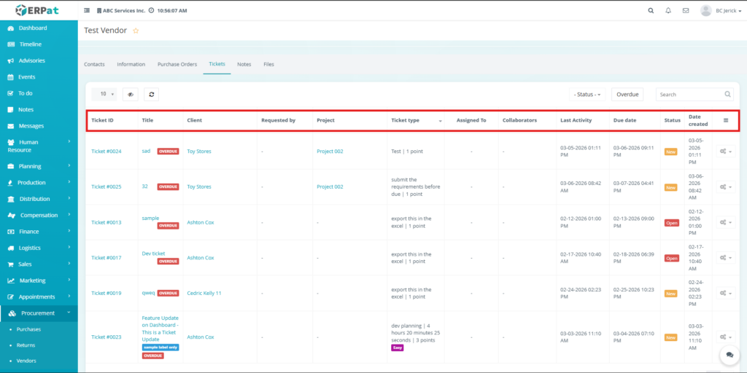Open the Ticket #0013 link

(106, 222)
